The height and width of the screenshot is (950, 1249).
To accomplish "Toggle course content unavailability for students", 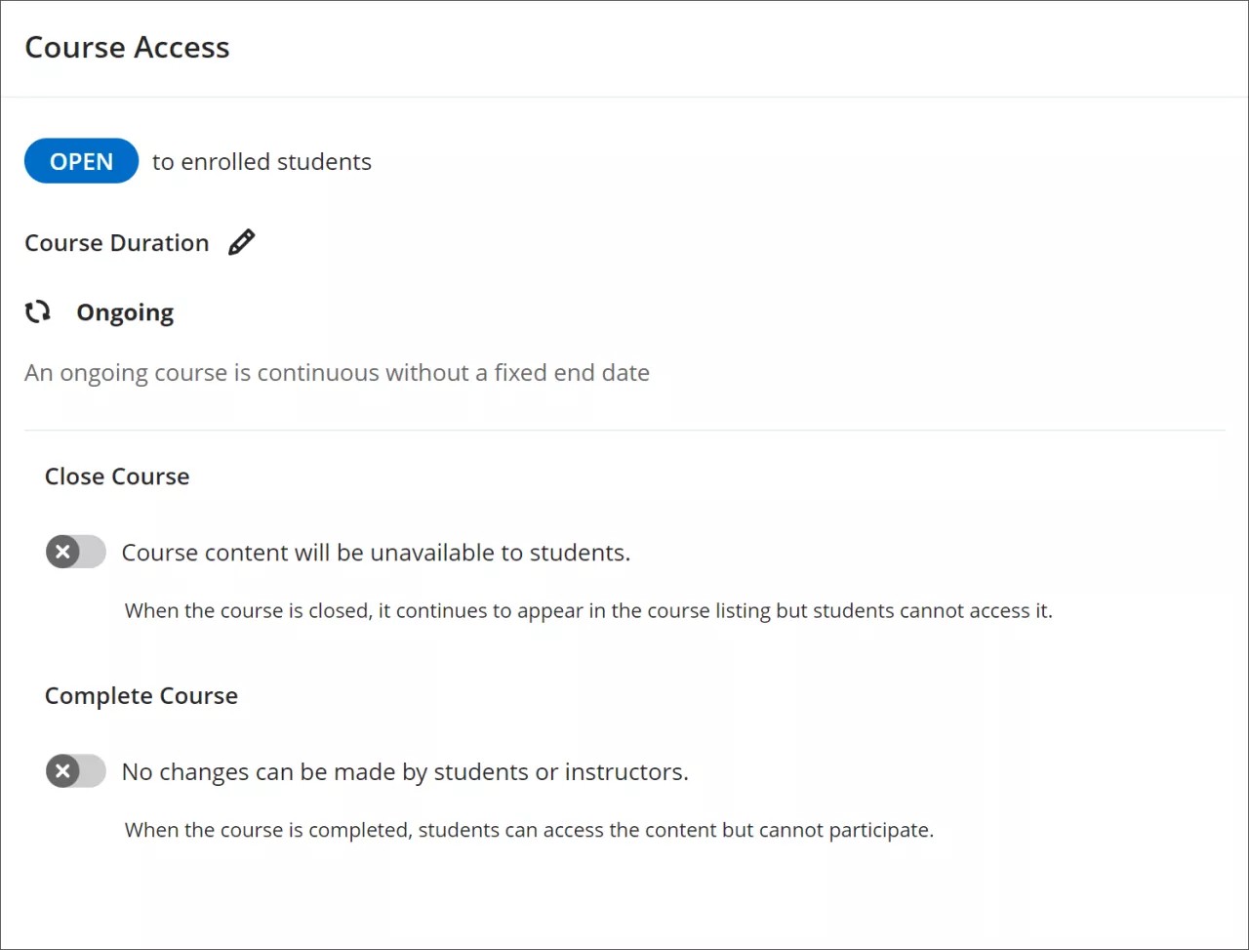I will tap(75, 552).
